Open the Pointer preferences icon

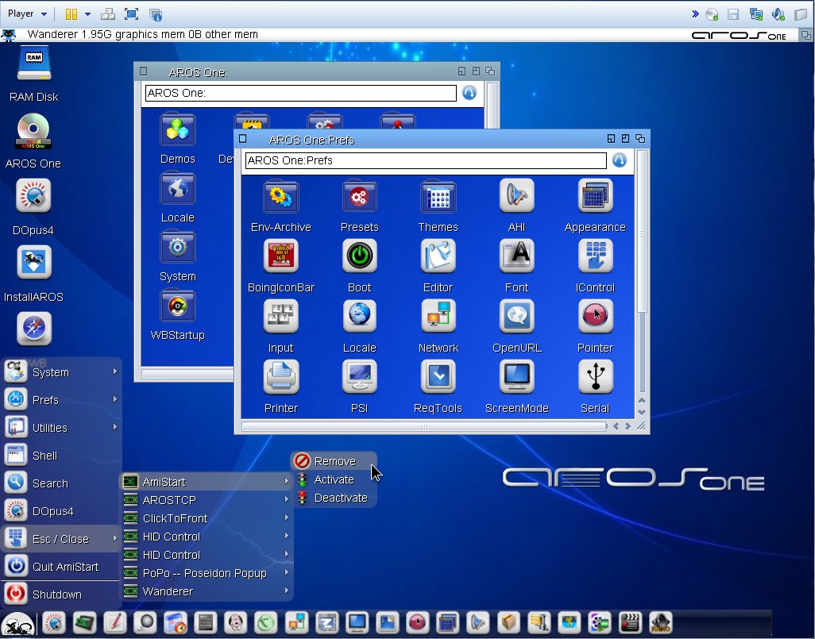click(595, 318)
